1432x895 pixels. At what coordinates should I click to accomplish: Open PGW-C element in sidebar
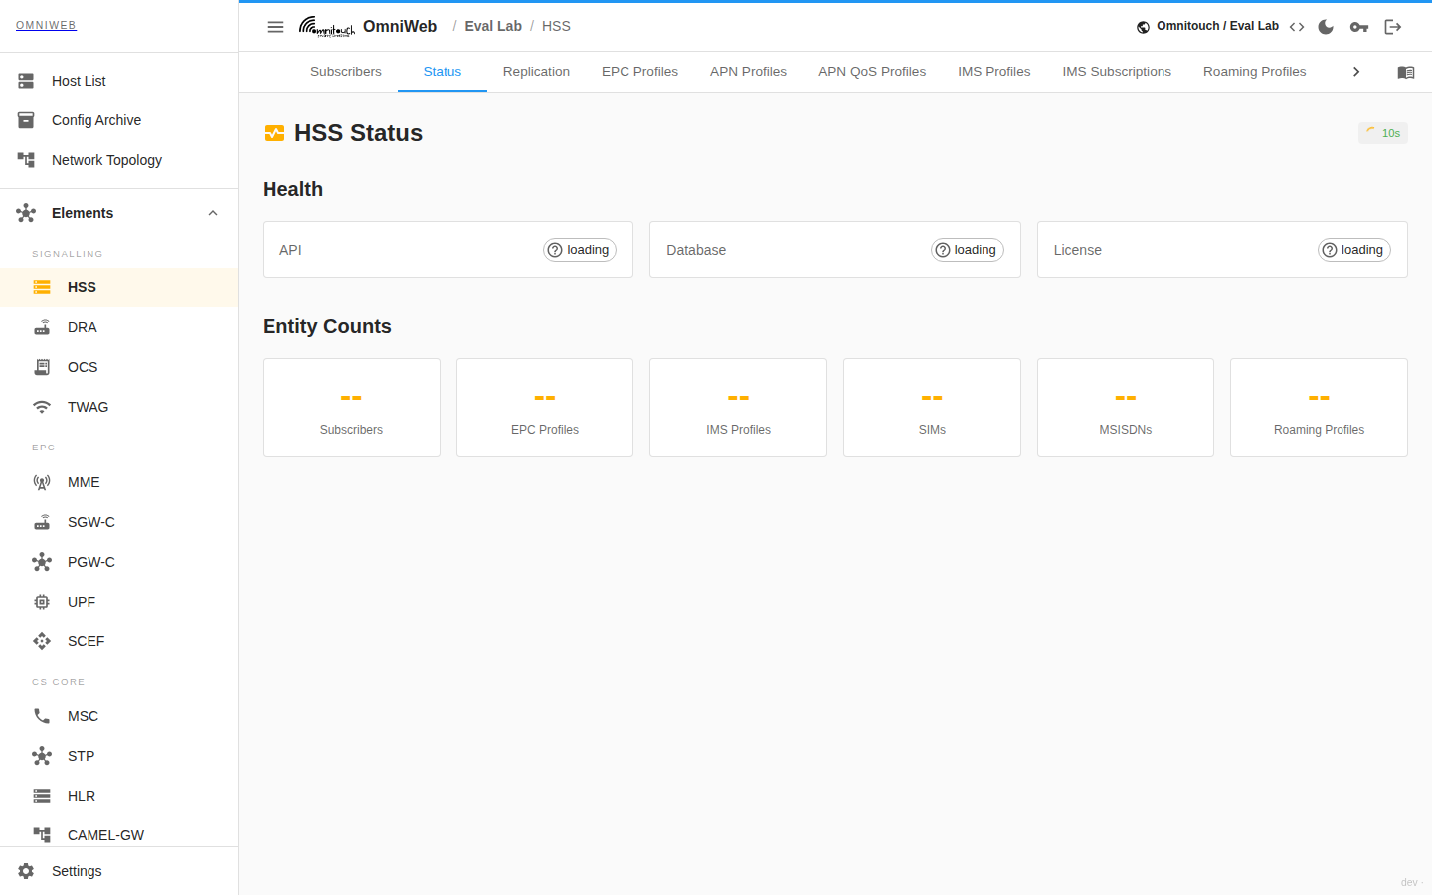point(119,562)
